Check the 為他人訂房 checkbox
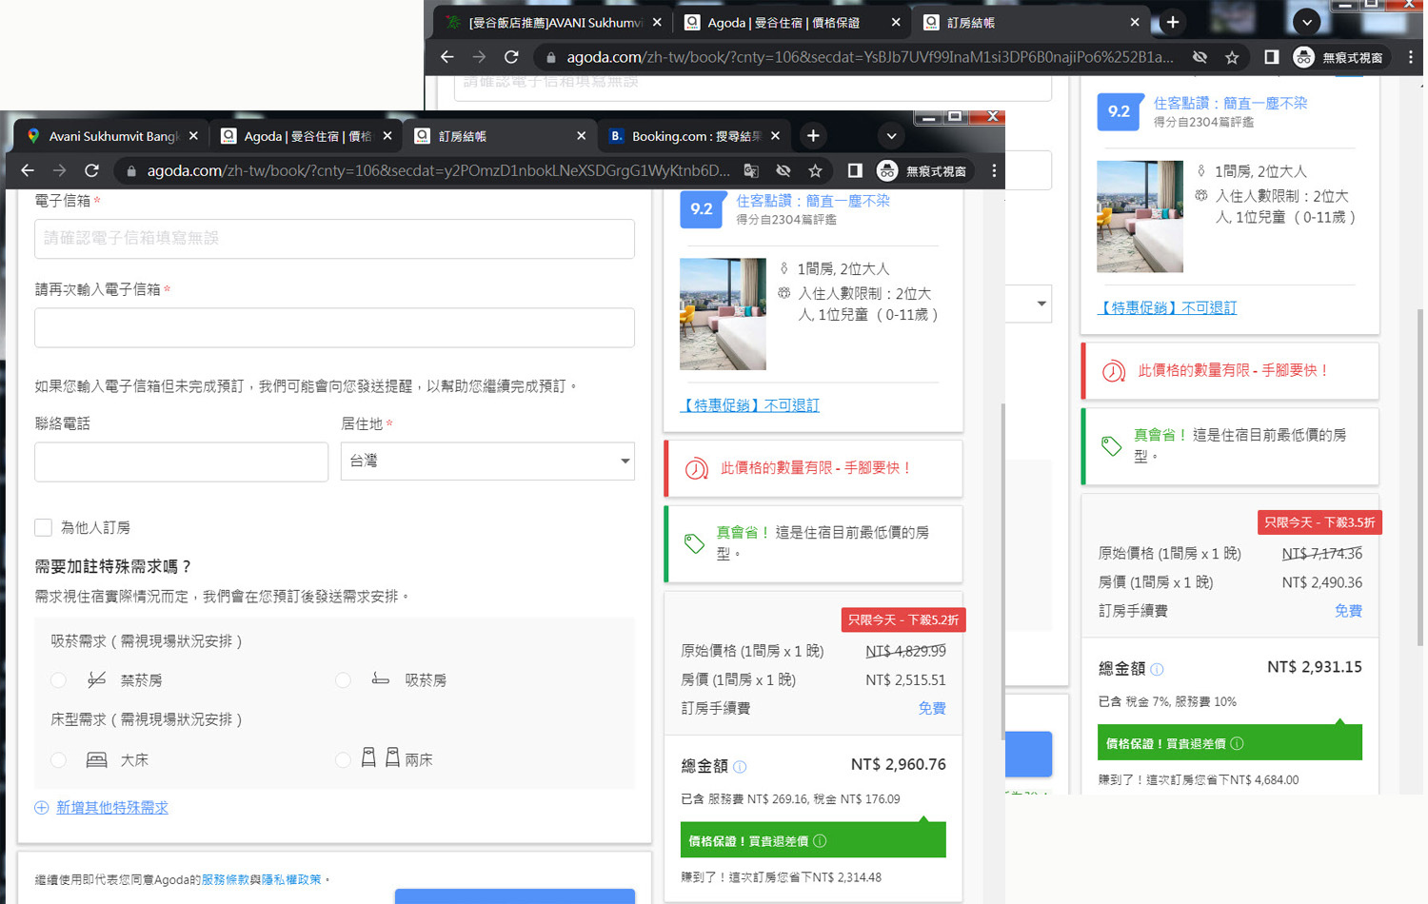 (43, 527)
